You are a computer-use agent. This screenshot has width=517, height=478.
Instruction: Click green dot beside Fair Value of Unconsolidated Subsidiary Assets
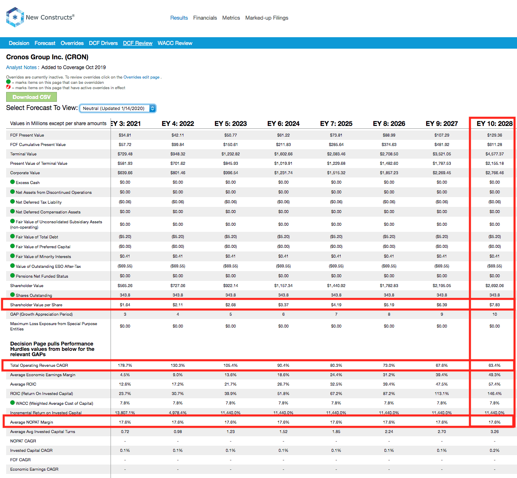click(12, 221)
